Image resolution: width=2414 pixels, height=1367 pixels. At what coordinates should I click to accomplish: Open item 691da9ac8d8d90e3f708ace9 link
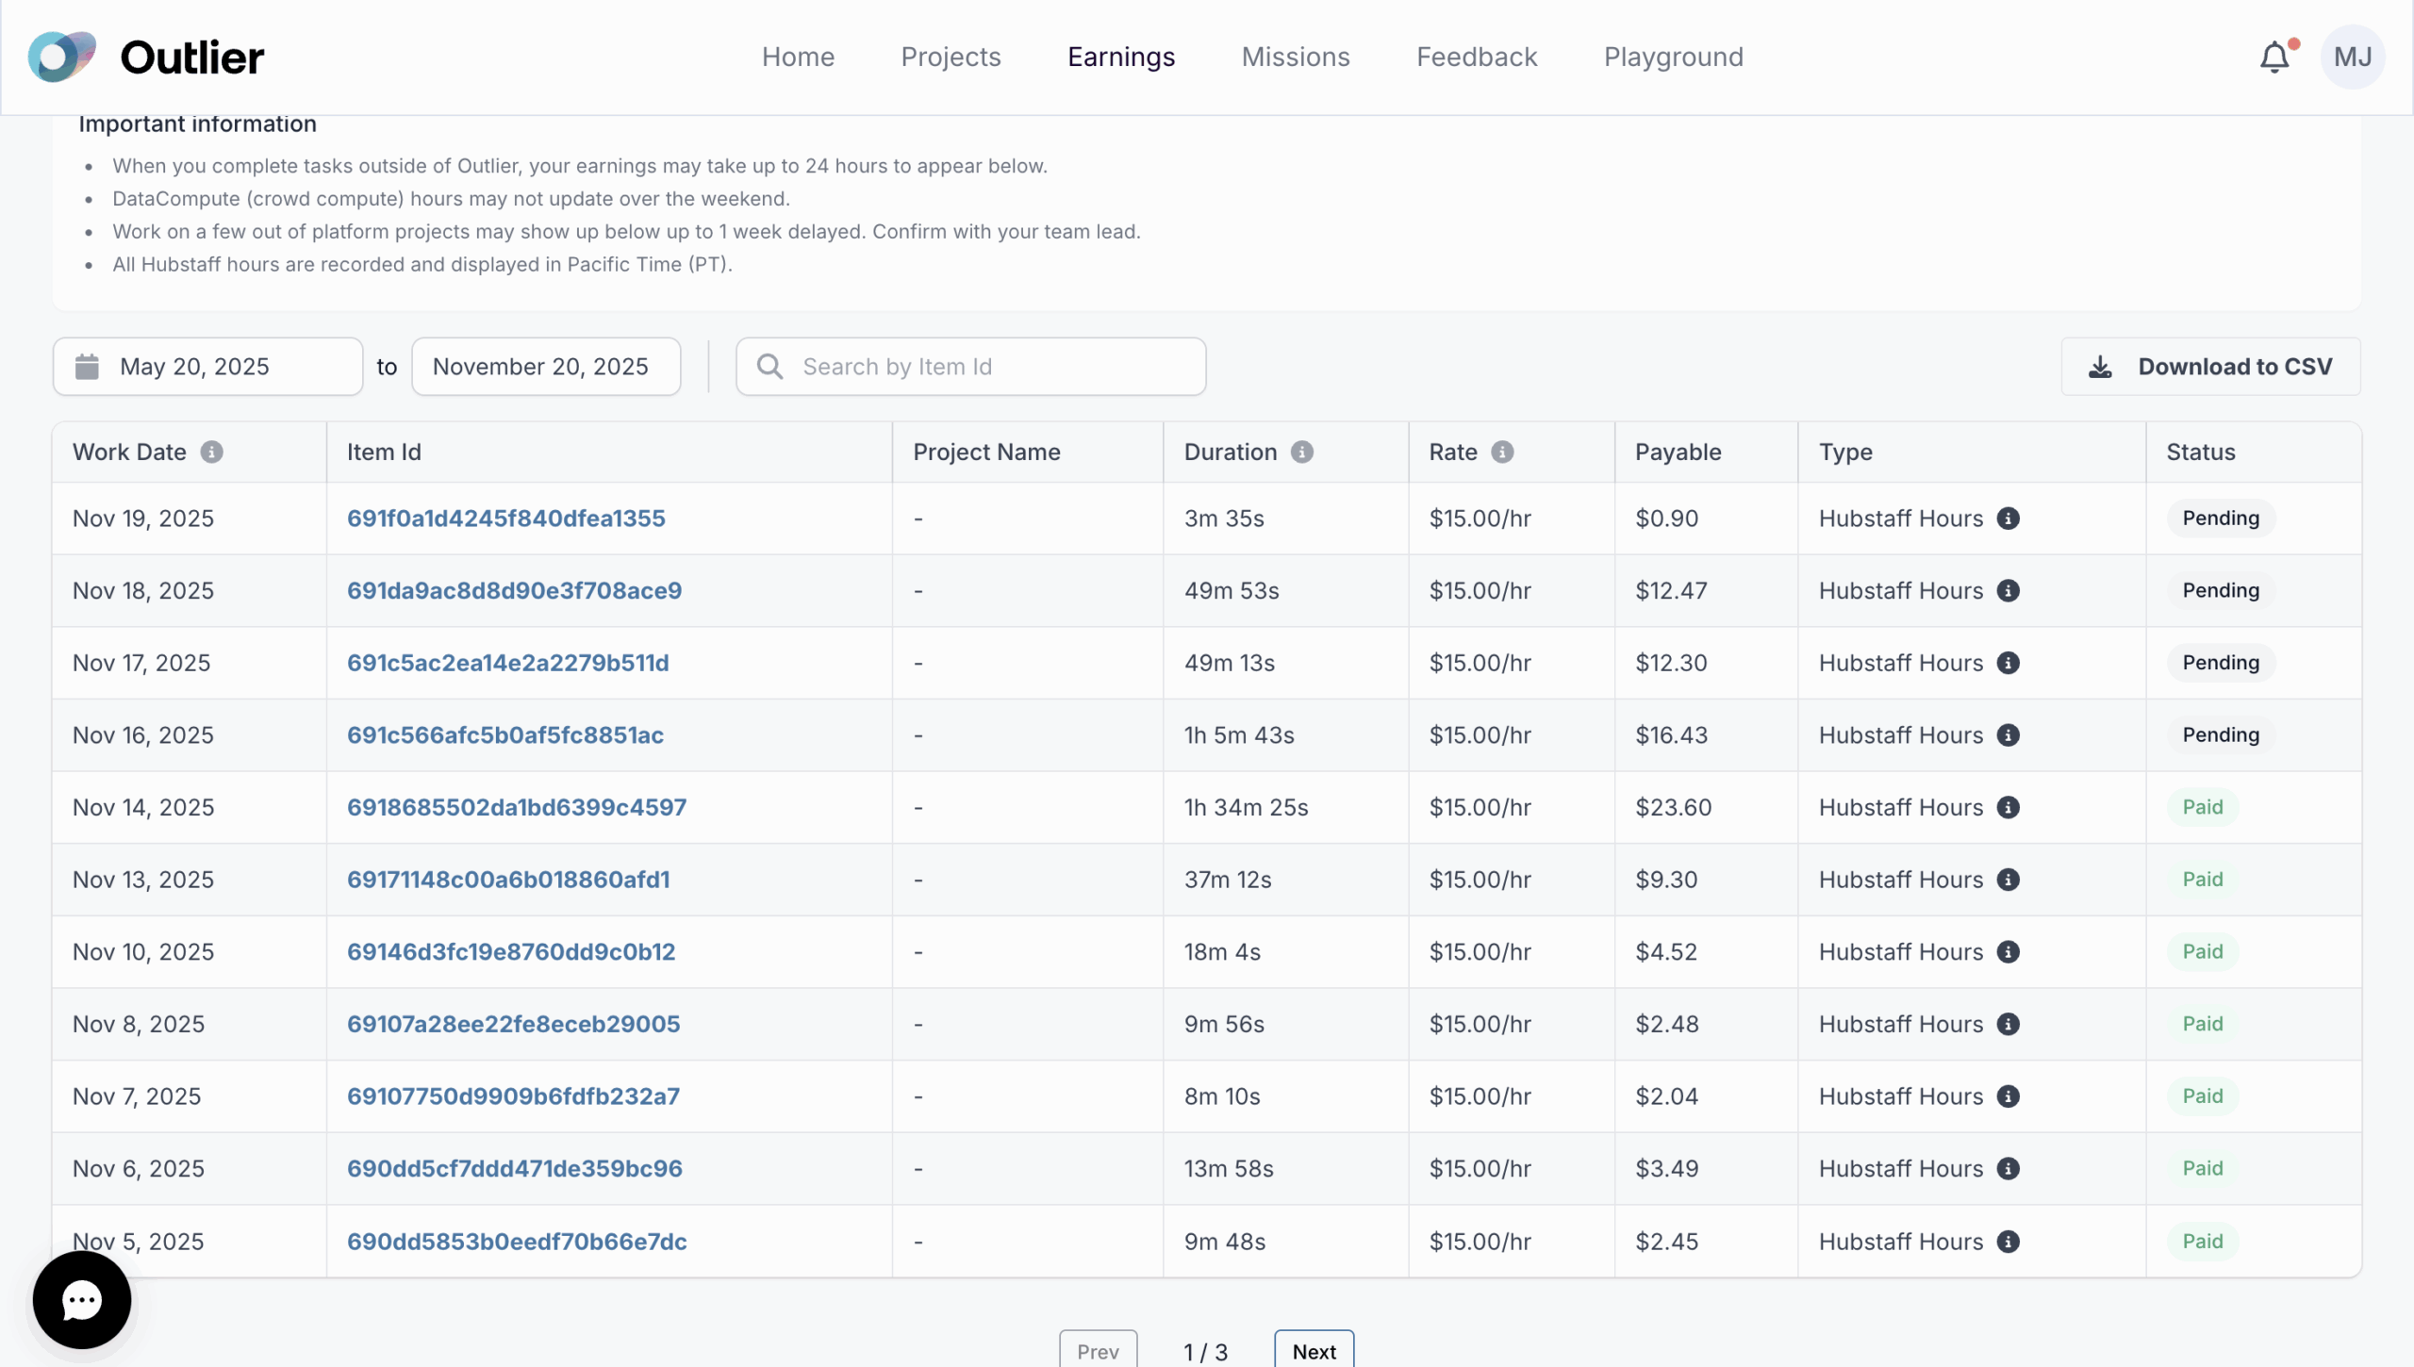click(514, 591)
